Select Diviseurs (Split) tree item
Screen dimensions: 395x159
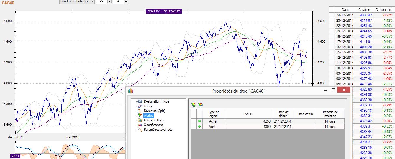point(154,111)
